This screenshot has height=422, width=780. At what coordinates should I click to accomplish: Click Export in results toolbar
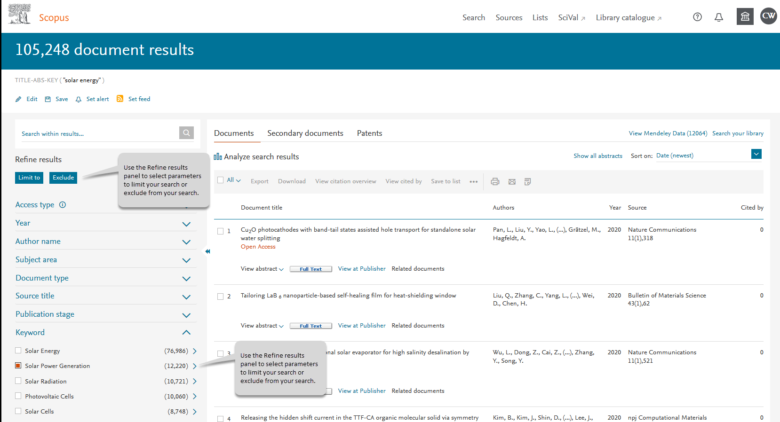260,181
